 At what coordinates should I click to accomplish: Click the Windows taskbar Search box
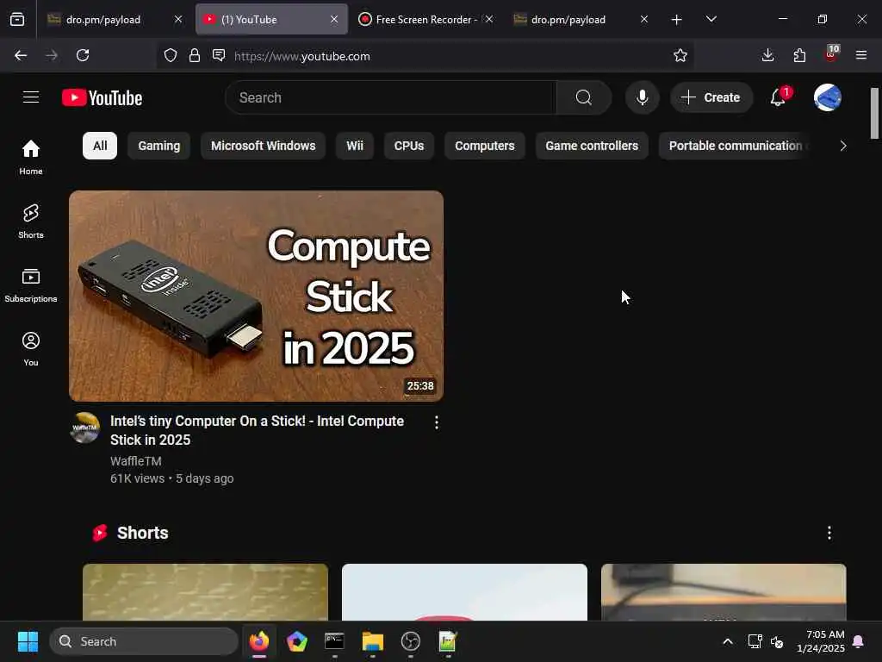[x=144, y=641]
